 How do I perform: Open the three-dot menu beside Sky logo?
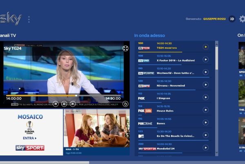click(29, 20)
